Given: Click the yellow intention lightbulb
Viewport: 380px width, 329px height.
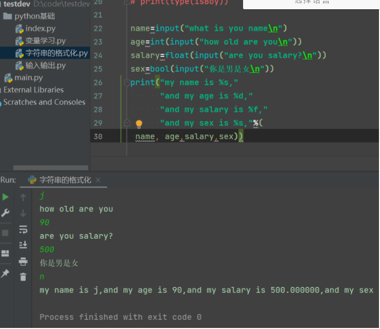Looking at the screenshot, I should [139, 124].
